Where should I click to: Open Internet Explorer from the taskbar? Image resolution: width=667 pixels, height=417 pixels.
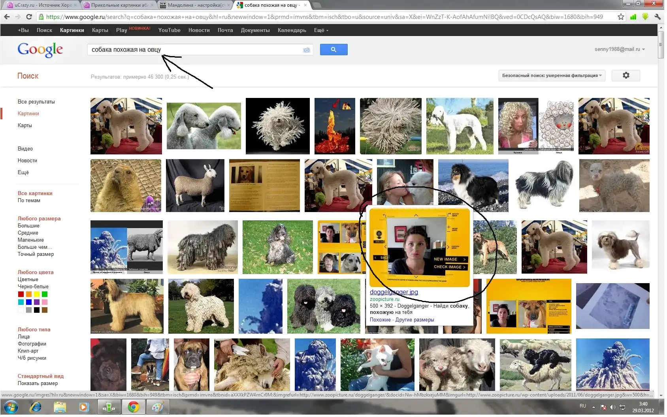click(x=36, y=407)
